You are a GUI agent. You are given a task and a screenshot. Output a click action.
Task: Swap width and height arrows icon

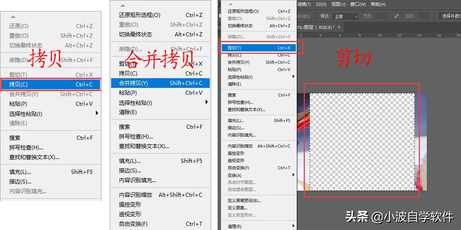(397, 16)
